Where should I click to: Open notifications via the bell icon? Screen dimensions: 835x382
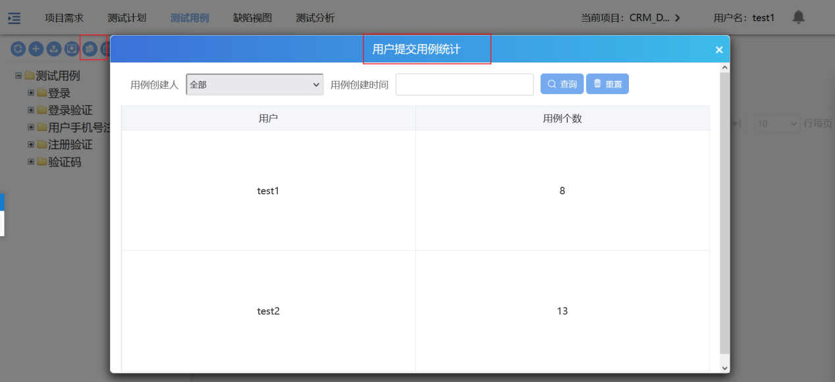[x=798, y=17]
